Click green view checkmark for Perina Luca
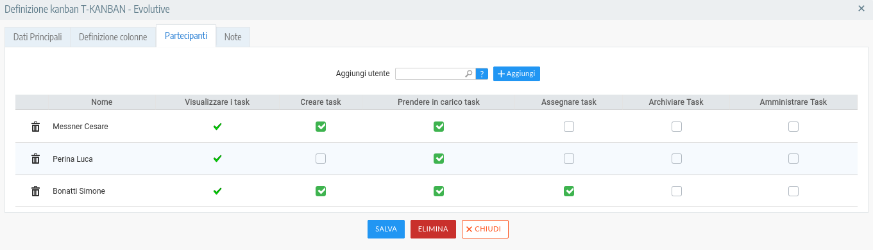This screenshot has width=873, height=250. pyautogui.click(x=217, y=159)
